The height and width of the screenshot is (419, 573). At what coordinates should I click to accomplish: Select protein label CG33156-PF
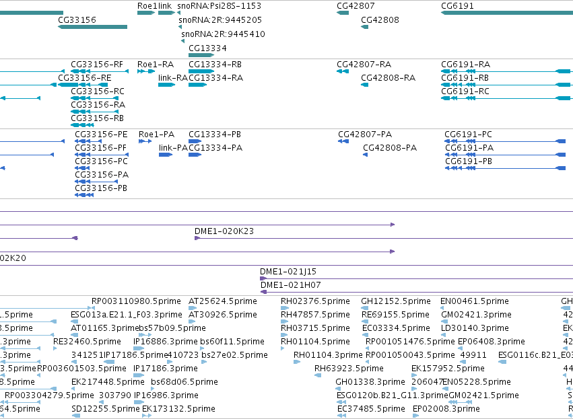(x=100, y=148)
